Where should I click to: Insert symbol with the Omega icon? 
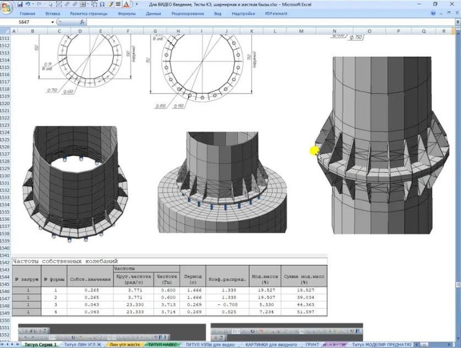click(102, 4)
